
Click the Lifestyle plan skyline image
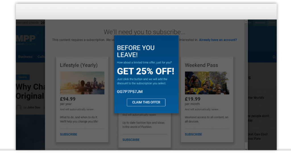pyautogui.click(x=82, y=83)
